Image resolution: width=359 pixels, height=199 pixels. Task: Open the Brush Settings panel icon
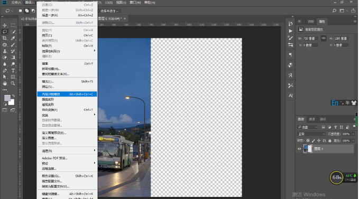(290, 37)
